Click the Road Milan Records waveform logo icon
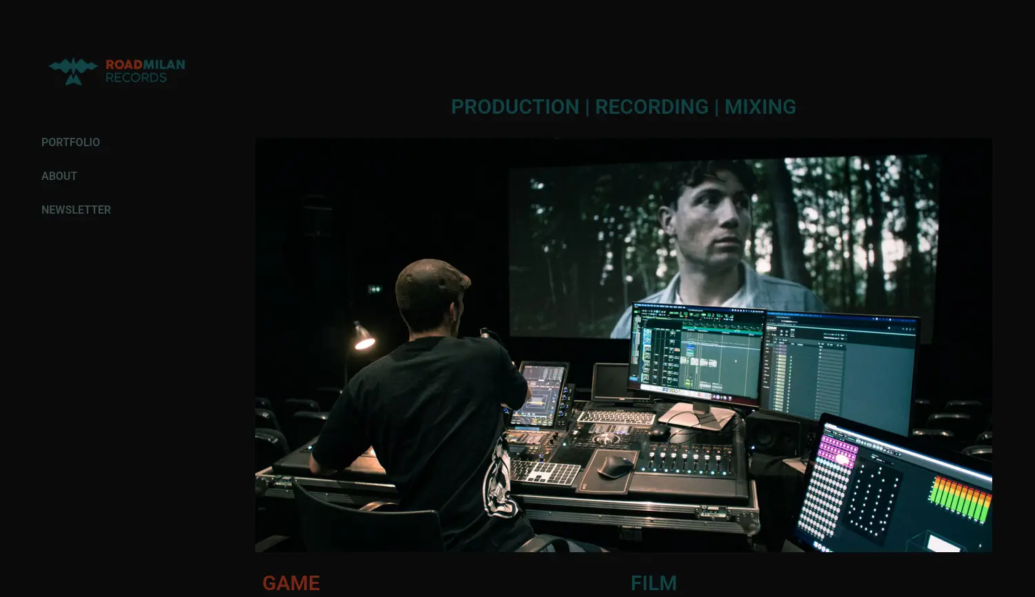Image resolution: width=1035 pixels, height=597 pixels. point(72,71)
